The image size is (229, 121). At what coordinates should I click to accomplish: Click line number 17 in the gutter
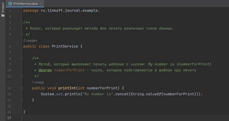[x=9, y=118]
